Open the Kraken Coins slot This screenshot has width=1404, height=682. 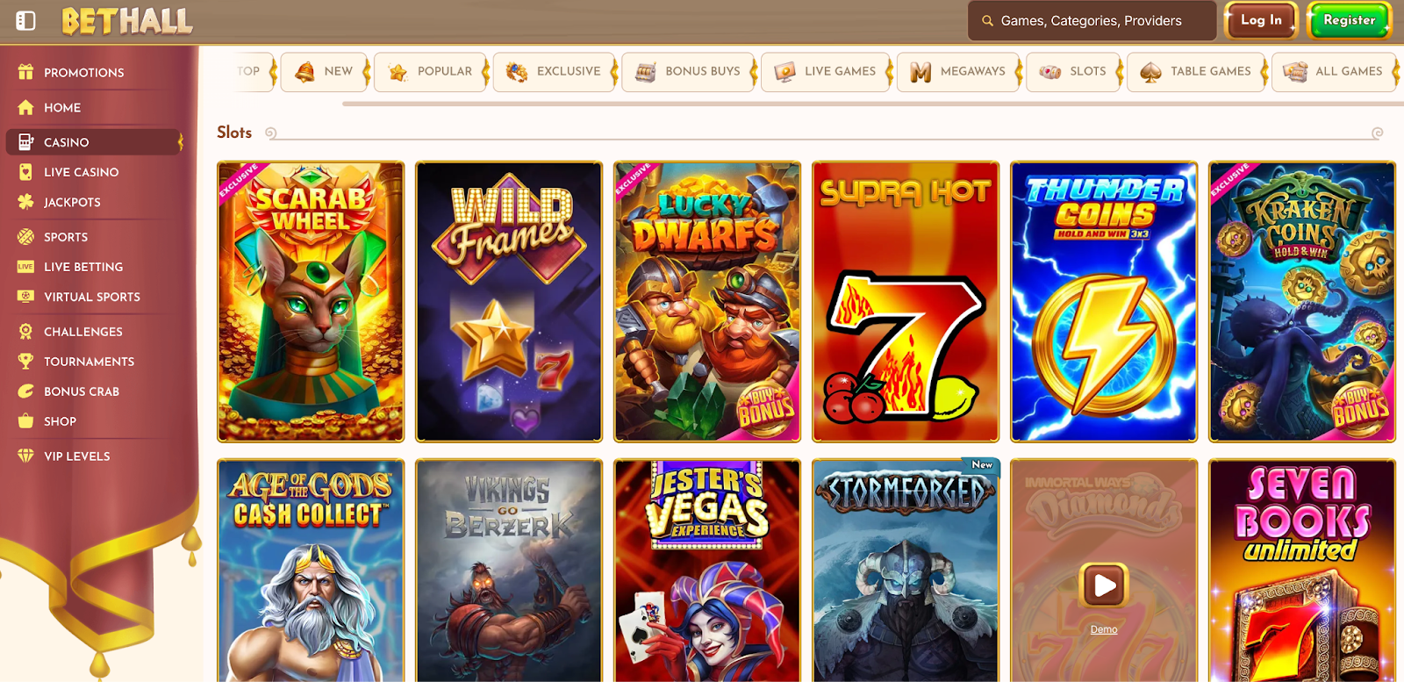pos(1302,301)
